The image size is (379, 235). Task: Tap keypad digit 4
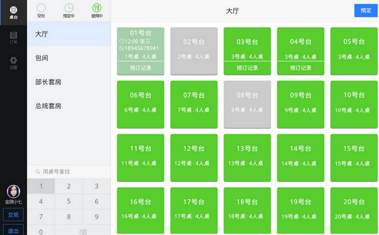tap(41, 202)
